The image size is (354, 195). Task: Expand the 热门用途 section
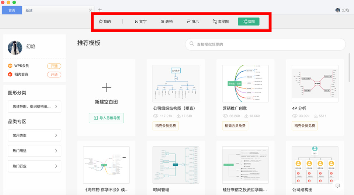(34, 151)
